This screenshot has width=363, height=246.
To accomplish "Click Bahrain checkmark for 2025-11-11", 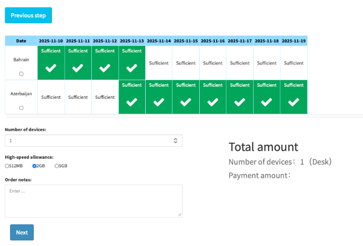I will coord(78,68).
